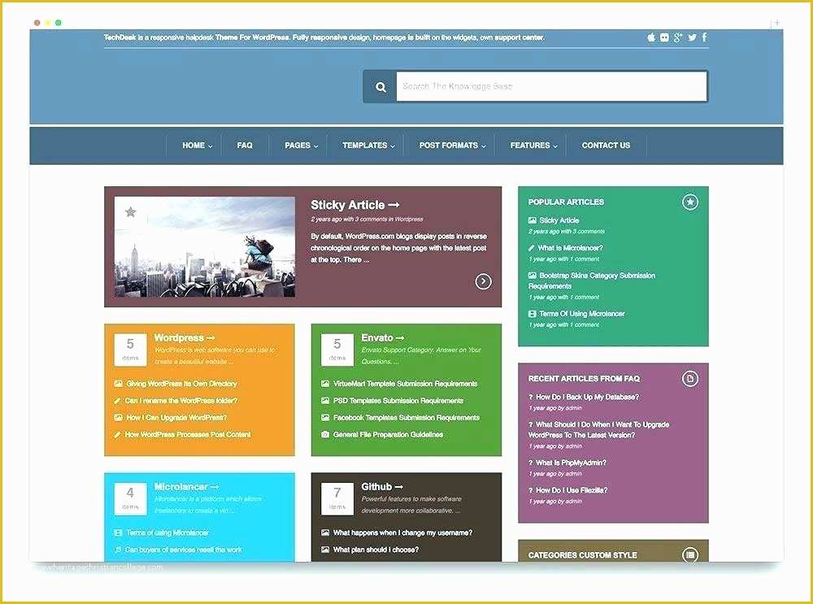Open What Should I Do When Upgrading WordPress
813x604 pixels.
pyautogui.click(x=599, y=430)
